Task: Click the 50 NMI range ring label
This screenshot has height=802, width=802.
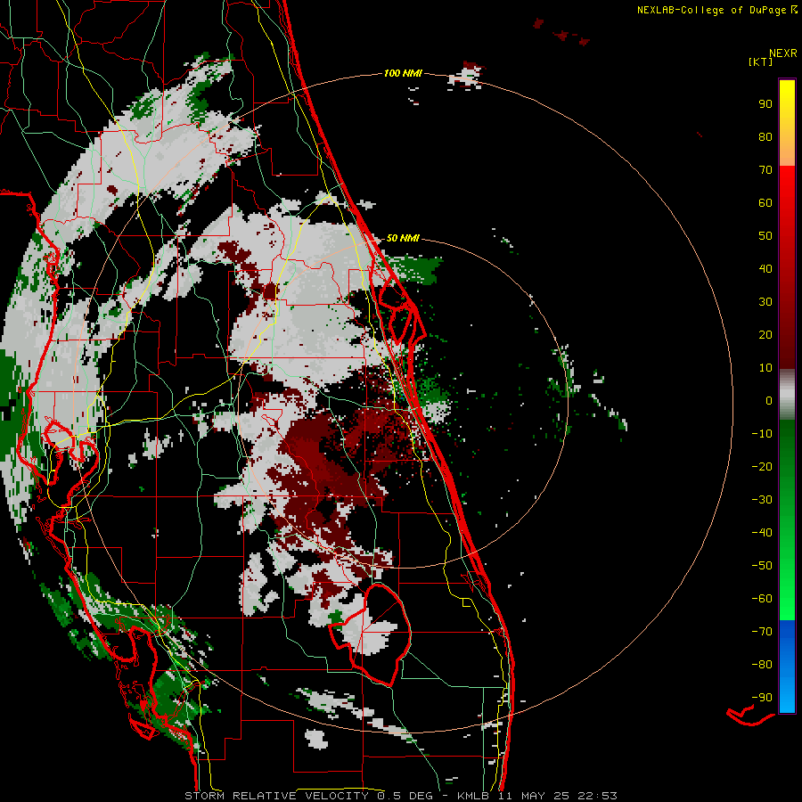Action: click(403, 238)
